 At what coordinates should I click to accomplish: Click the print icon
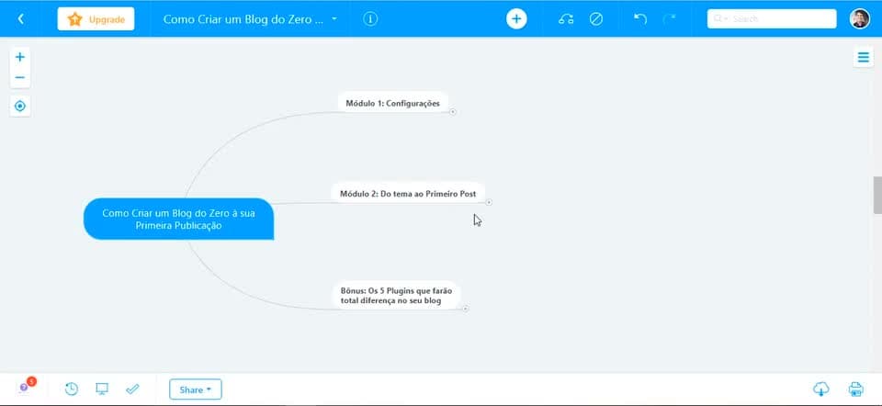(x=855, y=389)
